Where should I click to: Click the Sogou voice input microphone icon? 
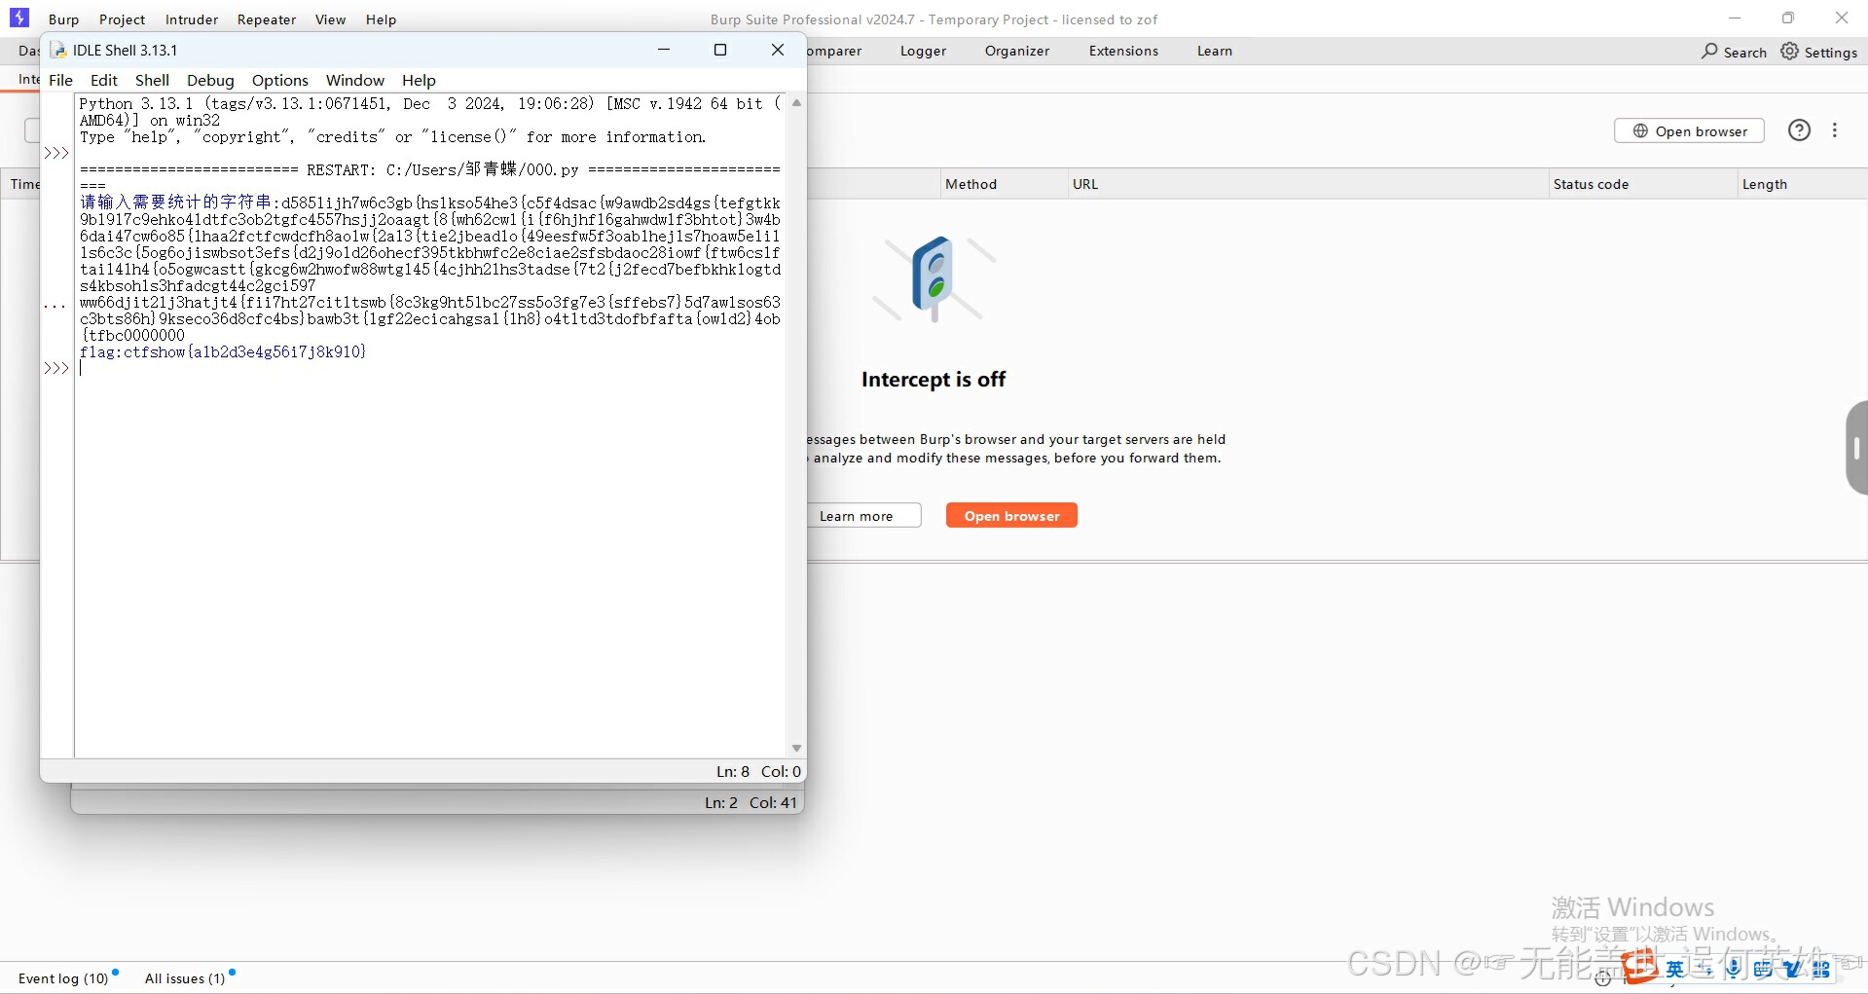tap(1734, 968)
